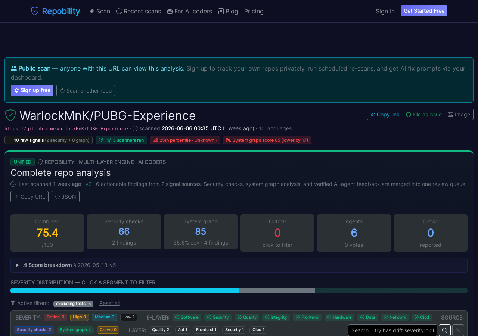Open the Scan page in navigation
The height and width of the screenshot is (336, 478).
[100, 11]
